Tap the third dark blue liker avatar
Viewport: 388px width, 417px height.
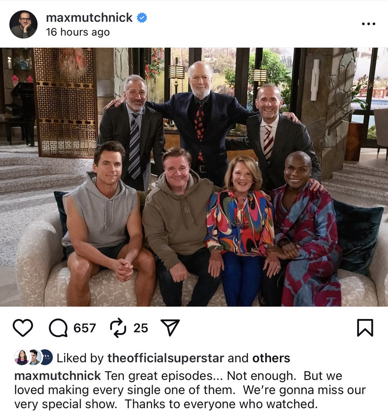[x=47, y=357]
